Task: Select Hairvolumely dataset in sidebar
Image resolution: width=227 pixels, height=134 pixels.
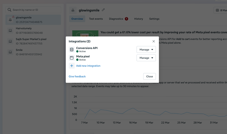Action: (33, 31)
